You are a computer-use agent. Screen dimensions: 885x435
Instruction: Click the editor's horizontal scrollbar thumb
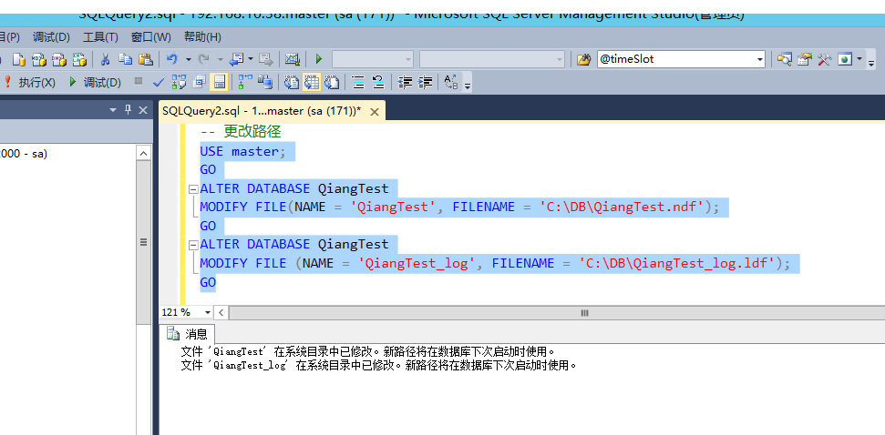(x=584, y=312)
